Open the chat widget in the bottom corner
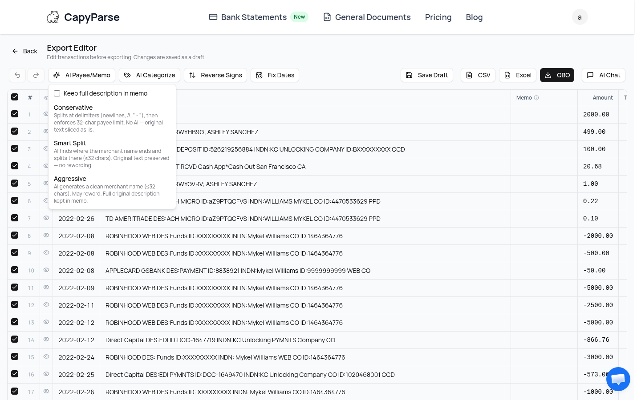Viewport: 641px width, 400px height. pos(618,379)
